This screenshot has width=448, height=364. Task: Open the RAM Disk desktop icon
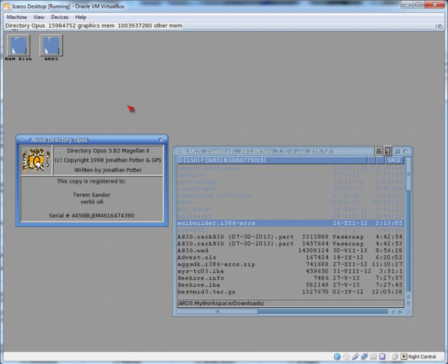pos(18,46)
